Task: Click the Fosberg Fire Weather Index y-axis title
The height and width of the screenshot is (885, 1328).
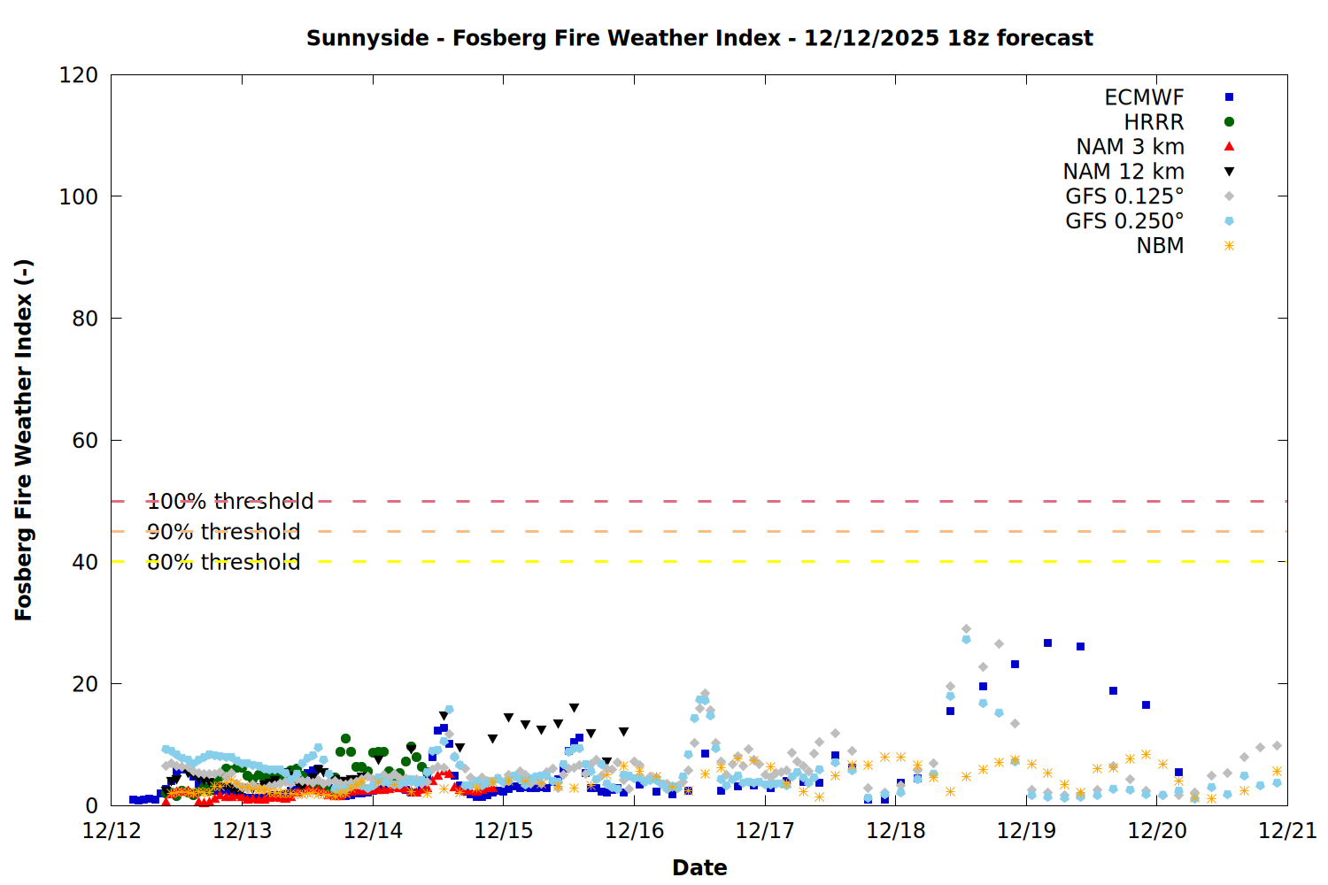Action: (x=24, y=440)
